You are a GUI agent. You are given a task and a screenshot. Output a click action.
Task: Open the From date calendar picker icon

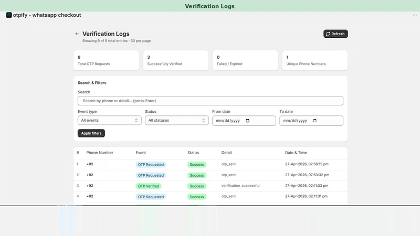coord(247,121)
